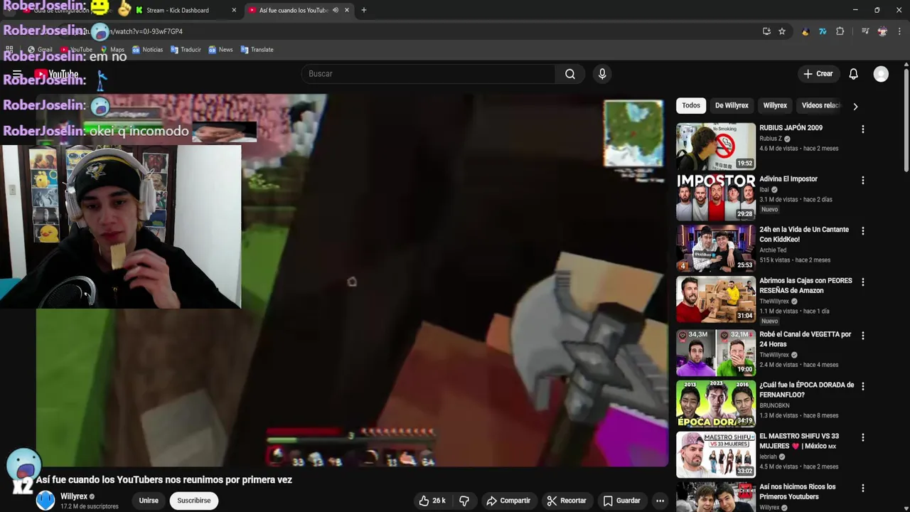Click the penguin extension icon
This screenshot has width=910, height=512.
click(x=805, y=31)
